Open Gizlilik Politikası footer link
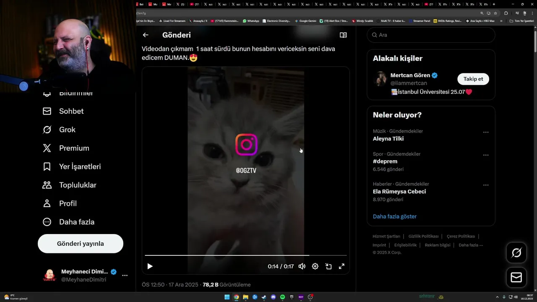Viewport: 537px width, 302px height. pyautogui.click(x=423, y=236)
